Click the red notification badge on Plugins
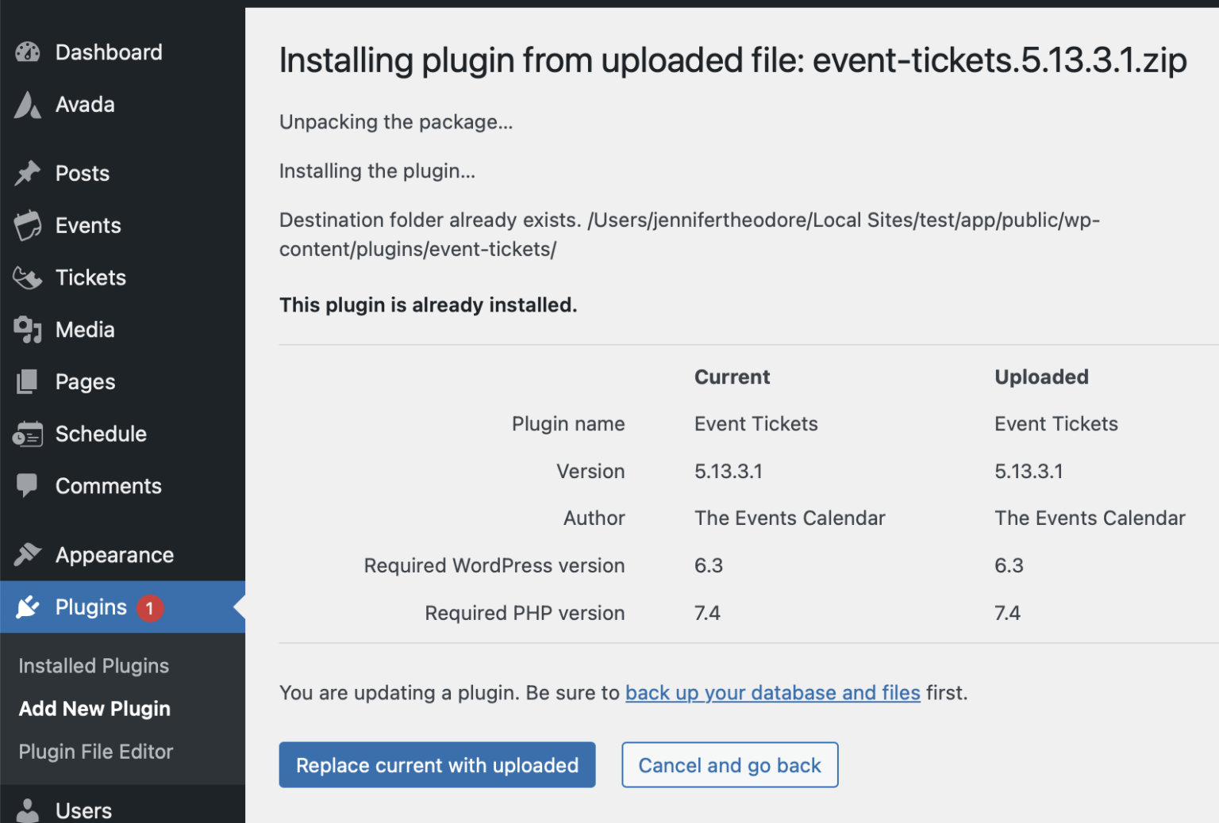 click(x=151, y=607)
